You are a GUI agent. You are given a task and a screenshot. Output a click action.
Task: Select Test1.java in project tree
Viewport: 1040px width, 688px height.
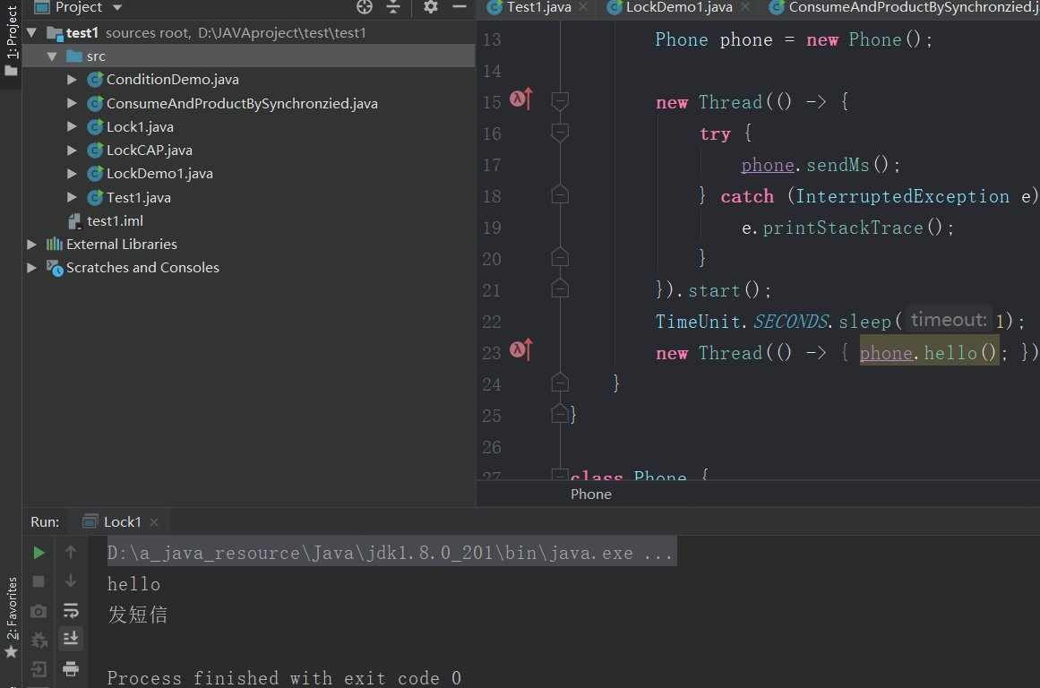point(139,198)
